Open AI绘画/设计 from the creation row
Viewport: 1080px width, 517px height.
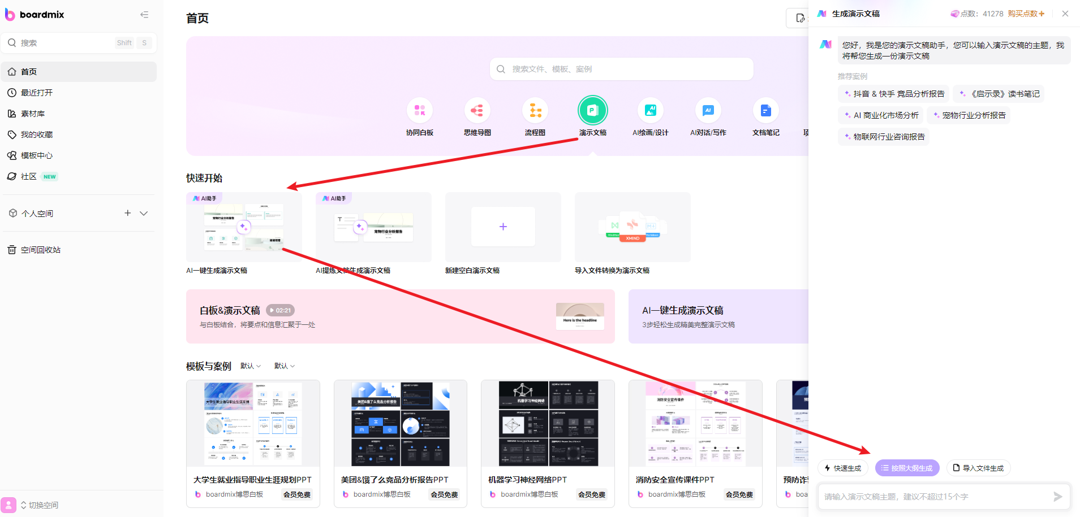tap(651, 110)
